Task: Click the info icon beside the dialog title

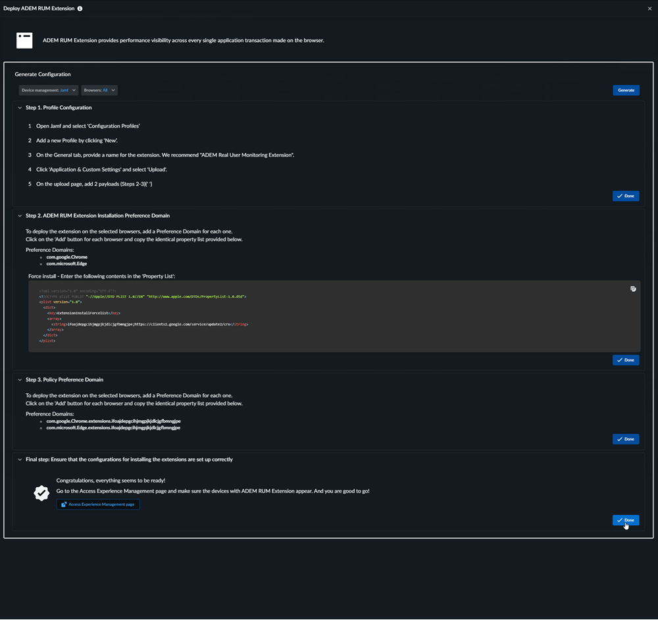Action: click(x=80, y=9)
